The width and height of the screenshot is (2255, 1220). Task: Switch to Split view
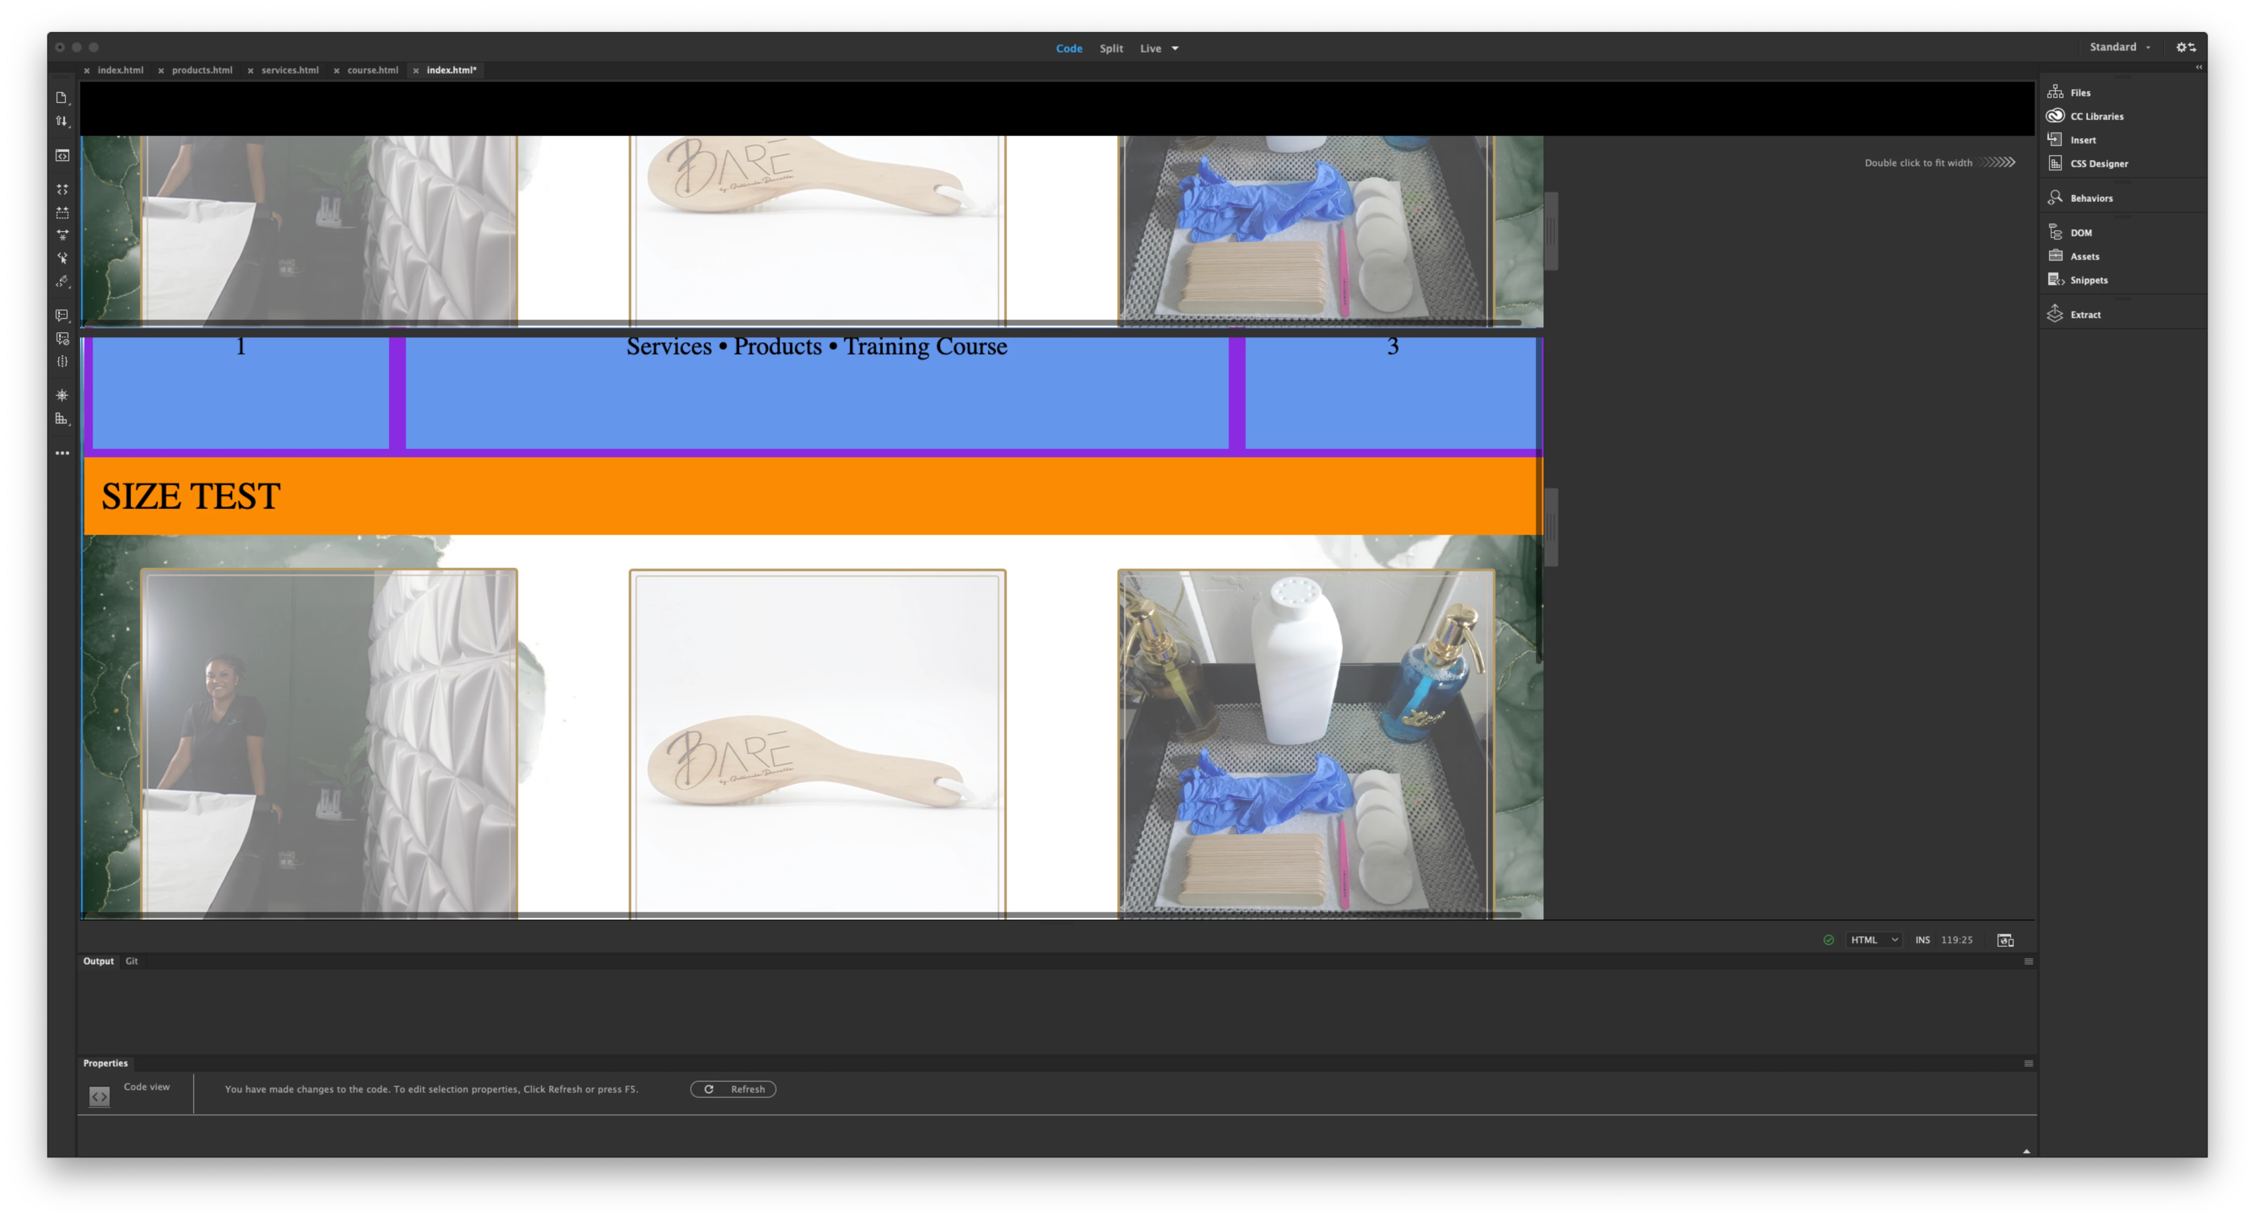pyautogui.click(x=1111, y=49)
